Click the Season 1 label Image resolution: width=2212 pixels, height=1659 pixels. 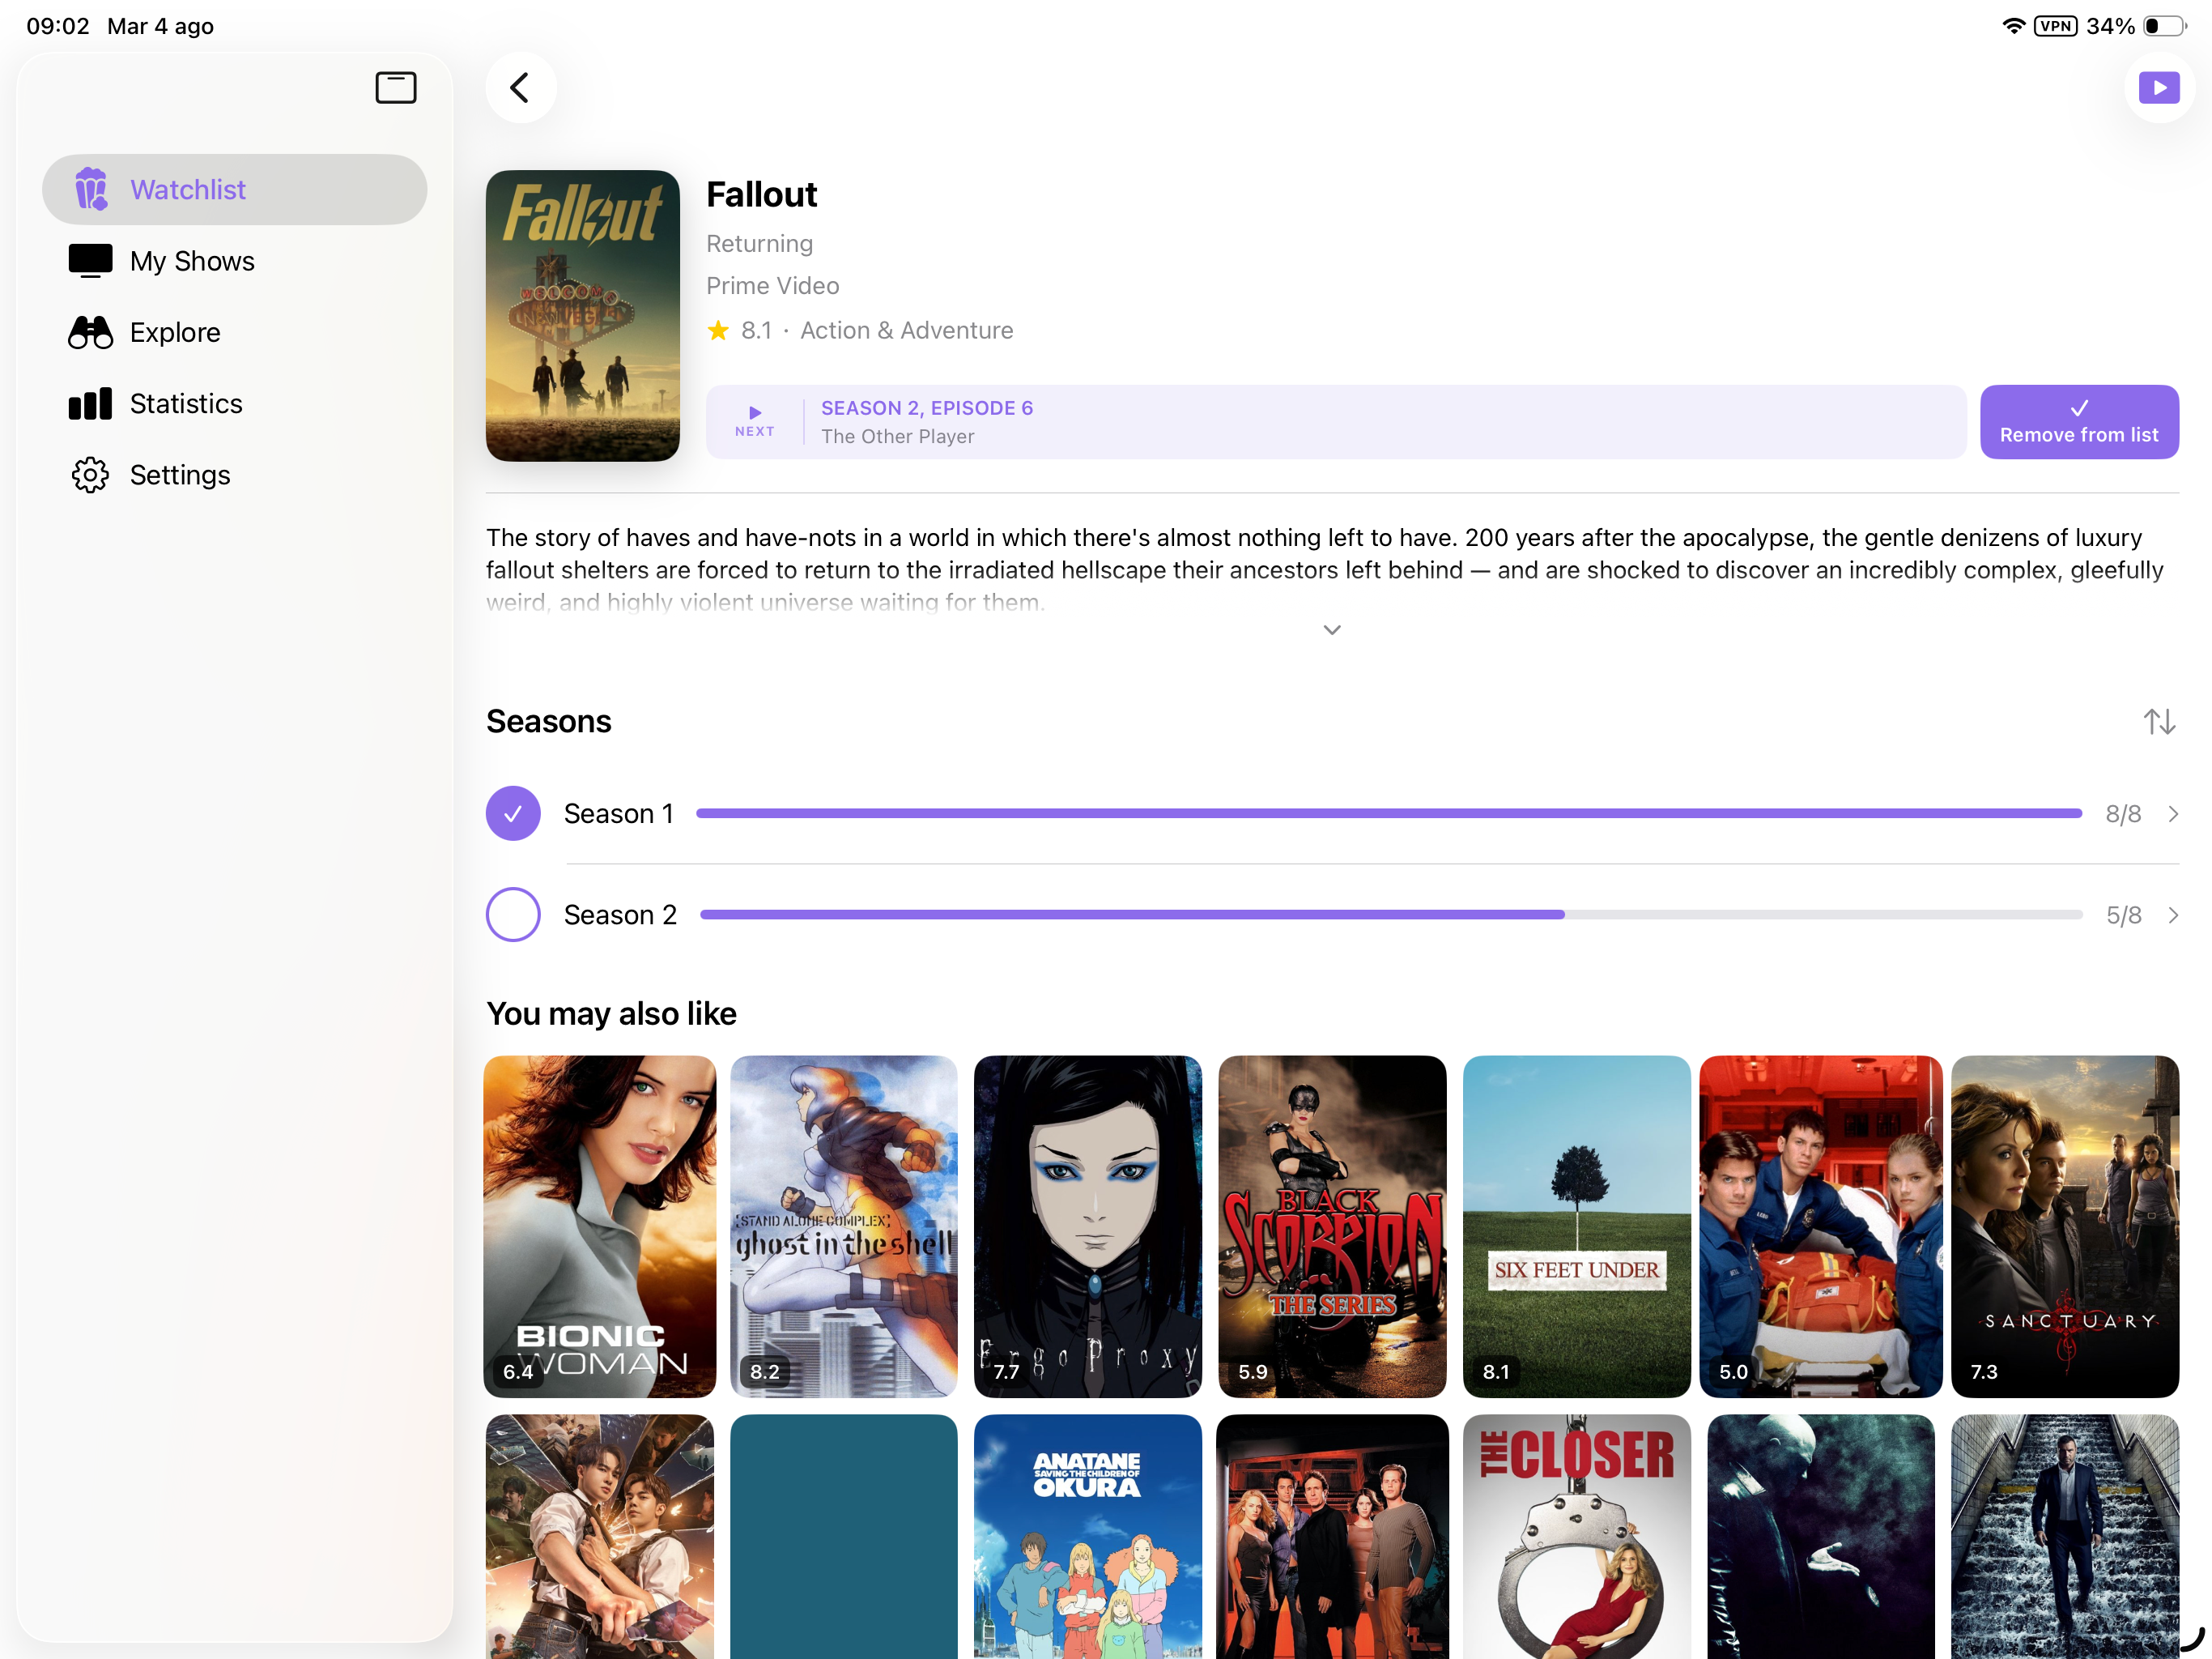click(x=618, y=813)
